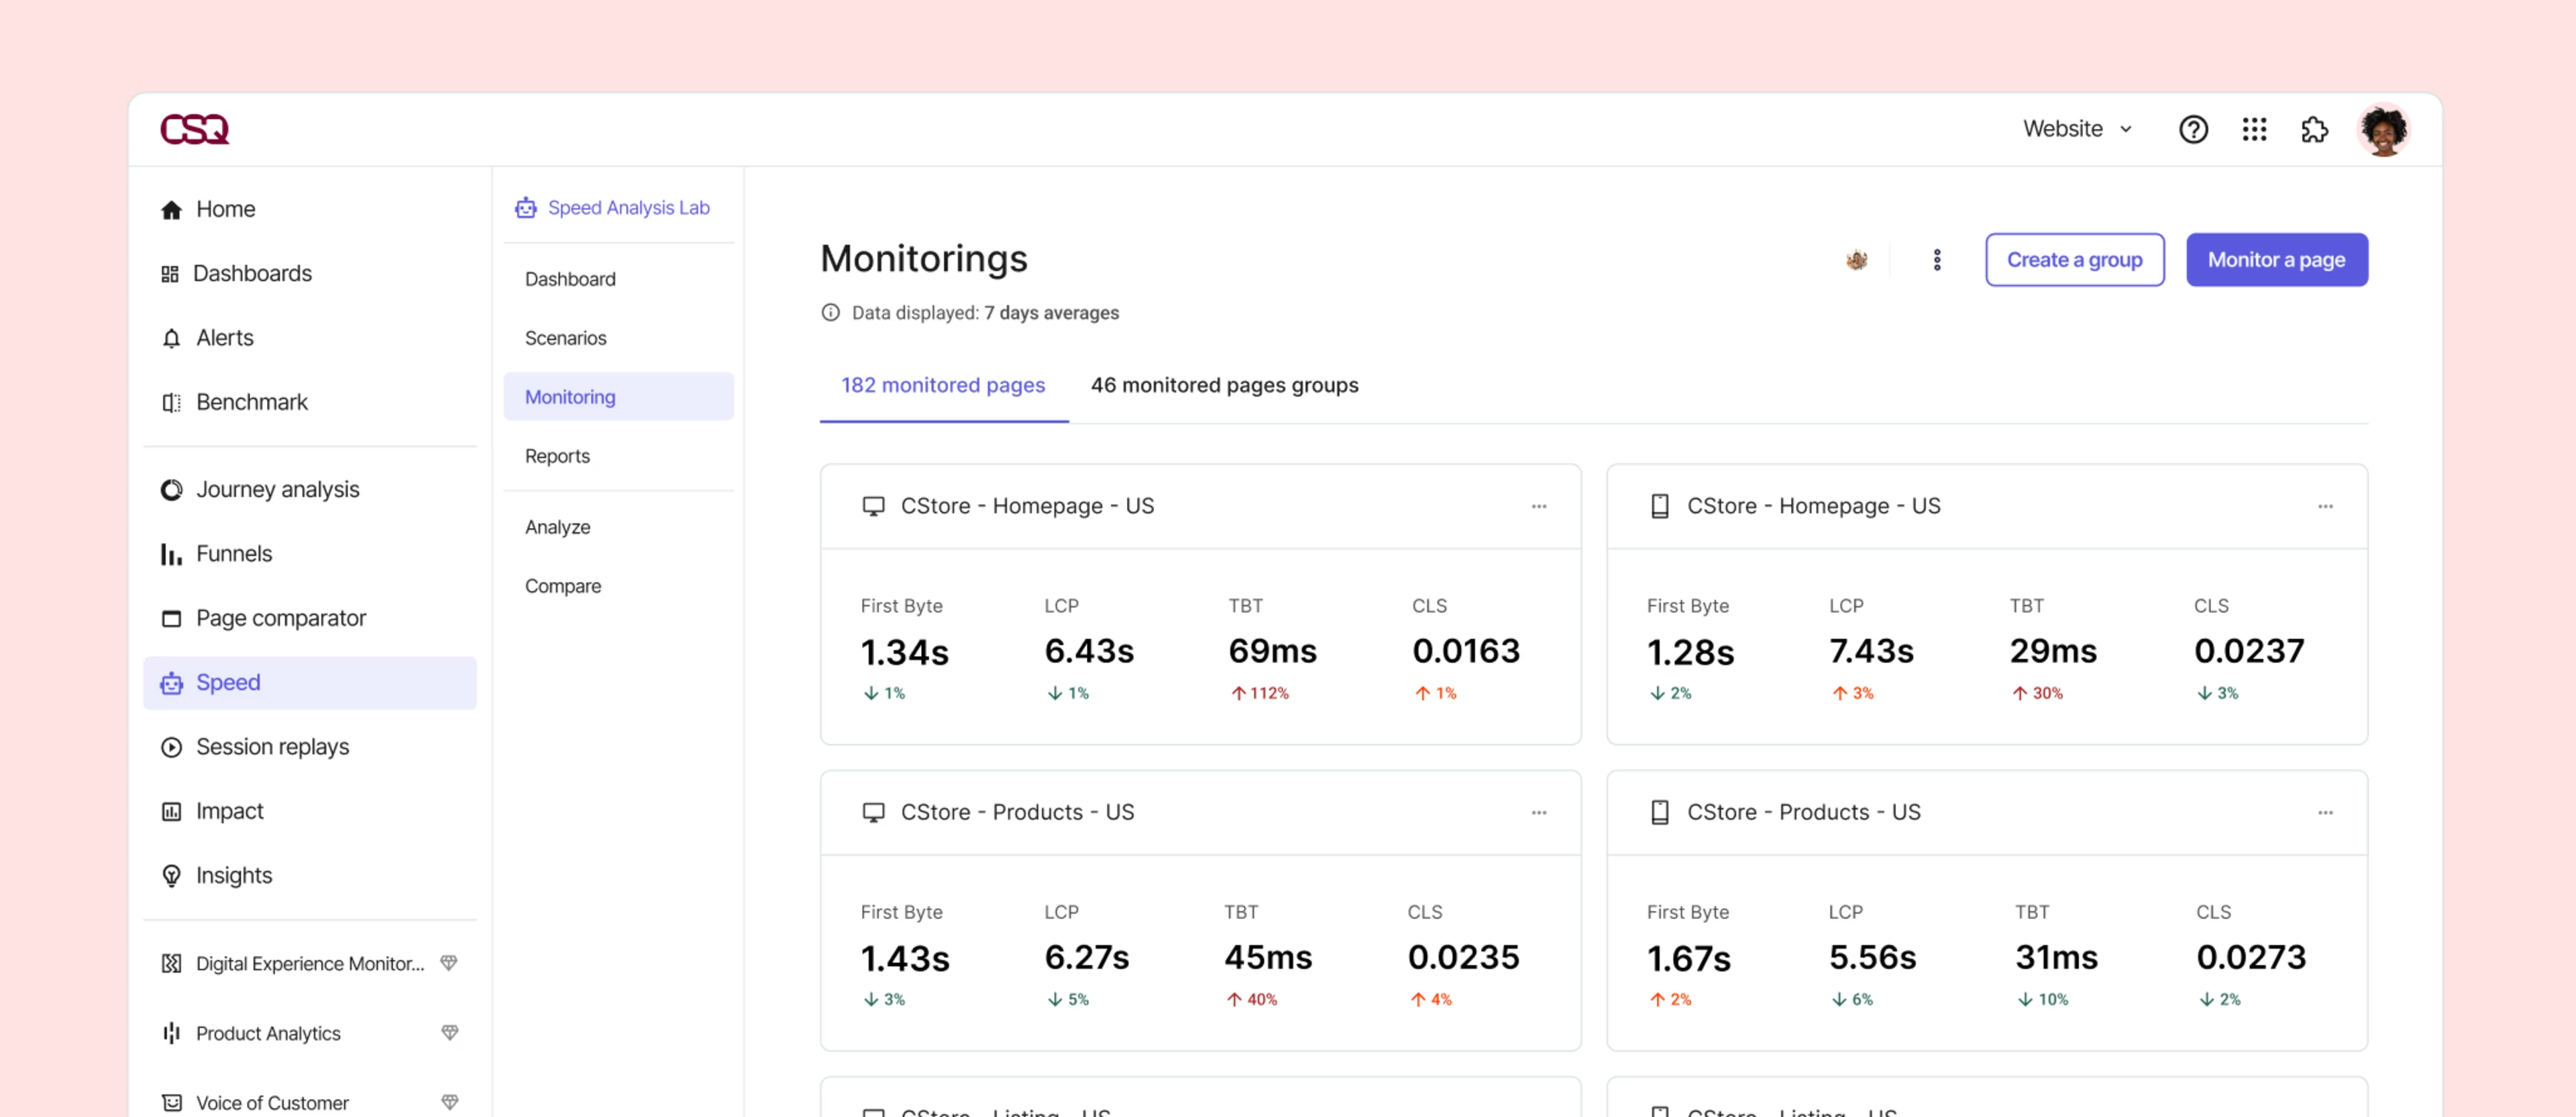Click the Insights lightbulb icon
This screenshot has width=2576, height=1117.
pos(171,875)
